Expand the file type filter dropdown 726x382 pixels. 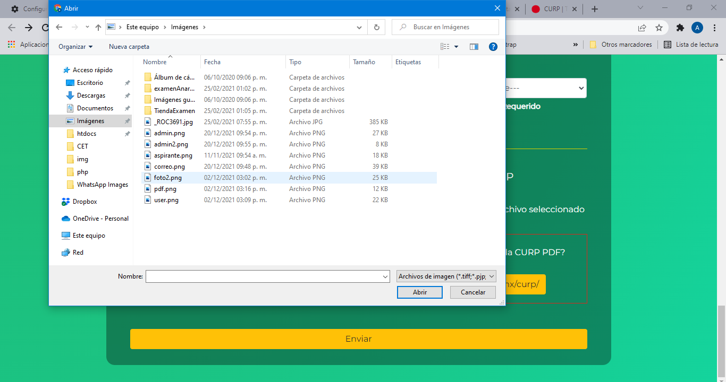(x=446, y=276)
